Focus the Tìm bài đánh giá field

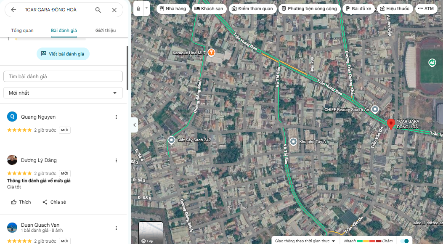(63, 77)
